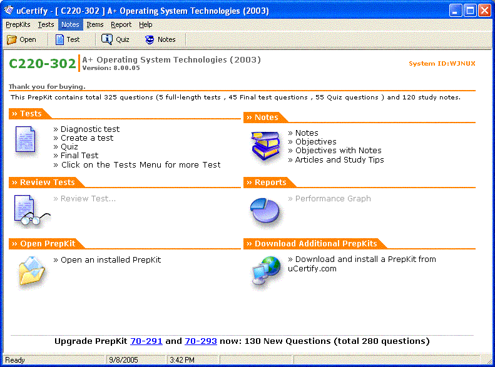Click the Test toolbar button label

(73, 40)
